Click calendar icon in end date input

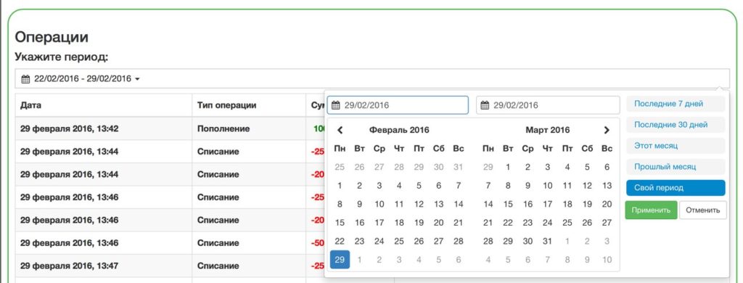point(485,105)
